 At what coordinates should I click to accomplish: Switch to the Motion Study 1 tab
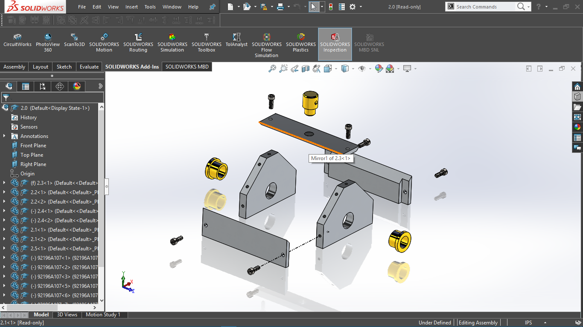point(104,314)
